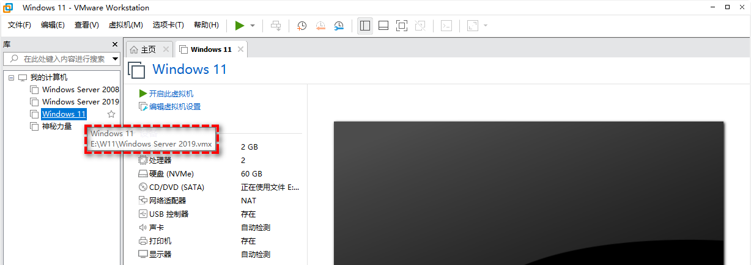Viewport: 751px width, 265px height.
Task: Open the power options dropdown arrow
Action: [253, 26]
